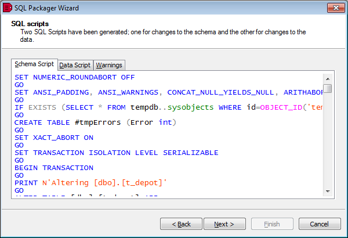Place cursor on SET NUMERIC_ROUNDABORT OFF line
The image size is (348, 238).
click(x=74, y=77)
